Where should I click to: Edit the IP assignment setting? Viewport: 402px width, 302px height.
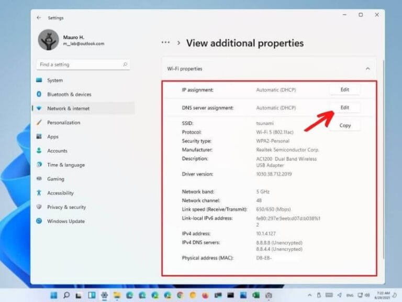tap(345, 90)
